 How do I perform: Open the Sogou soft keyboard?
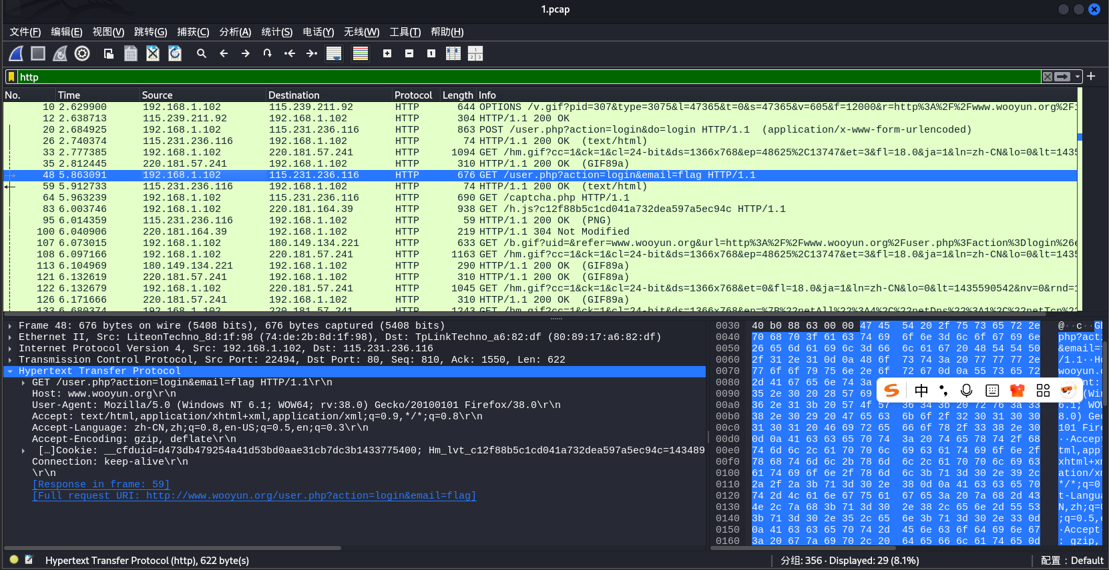coord(992,391)
